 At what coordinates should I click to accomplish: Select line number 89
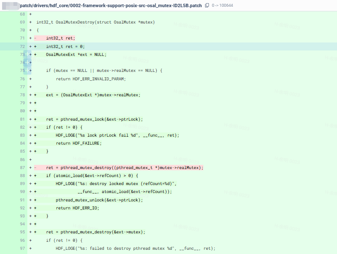pyautogui.click(x=22, y=184)
